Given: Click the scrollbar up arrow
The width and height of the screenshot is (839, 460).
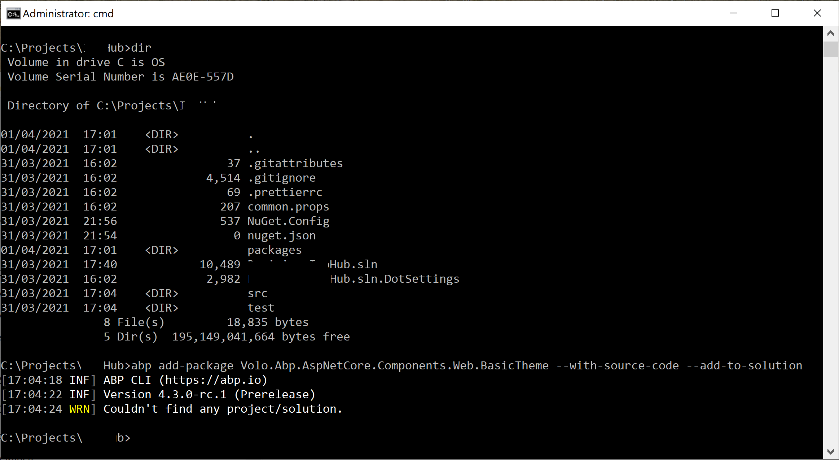Looking at the screenshot, I should click(x=831, y=33).
